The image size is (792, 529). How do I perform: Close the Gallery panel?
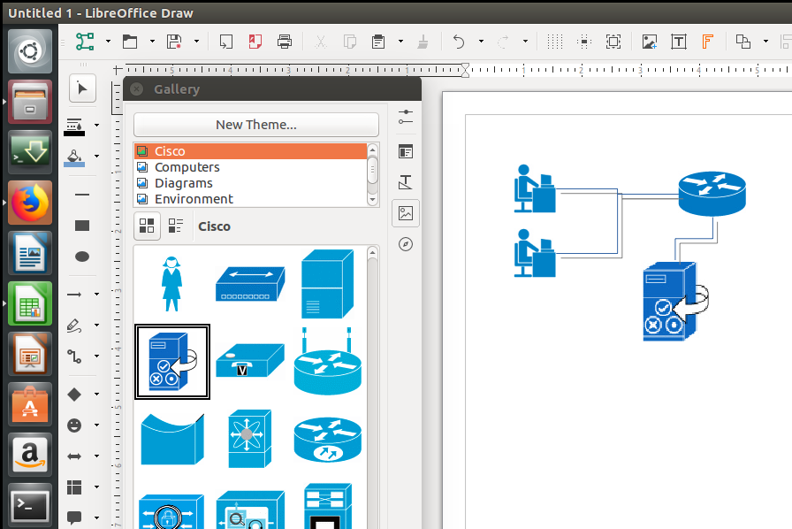(137, 89)
